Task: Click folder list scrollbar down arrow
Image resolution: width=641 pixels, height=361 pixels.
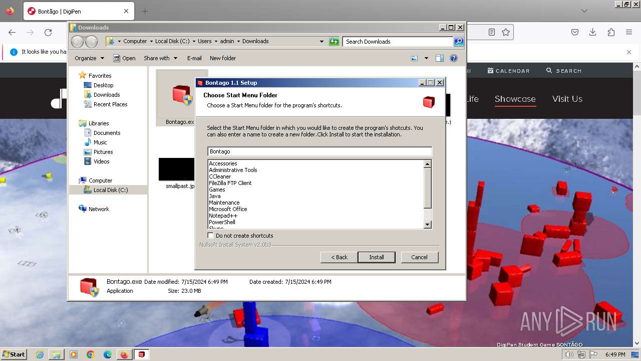Action: tap(428, 225)
